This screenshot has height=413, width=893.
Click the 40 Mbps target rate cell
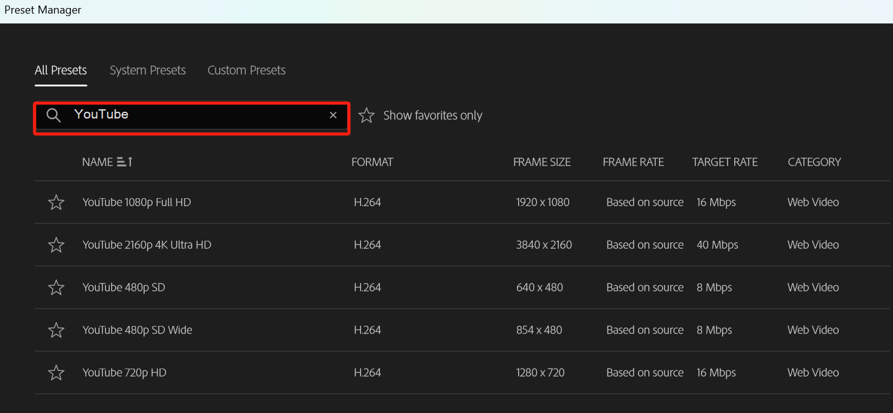(x=718, y=245)
